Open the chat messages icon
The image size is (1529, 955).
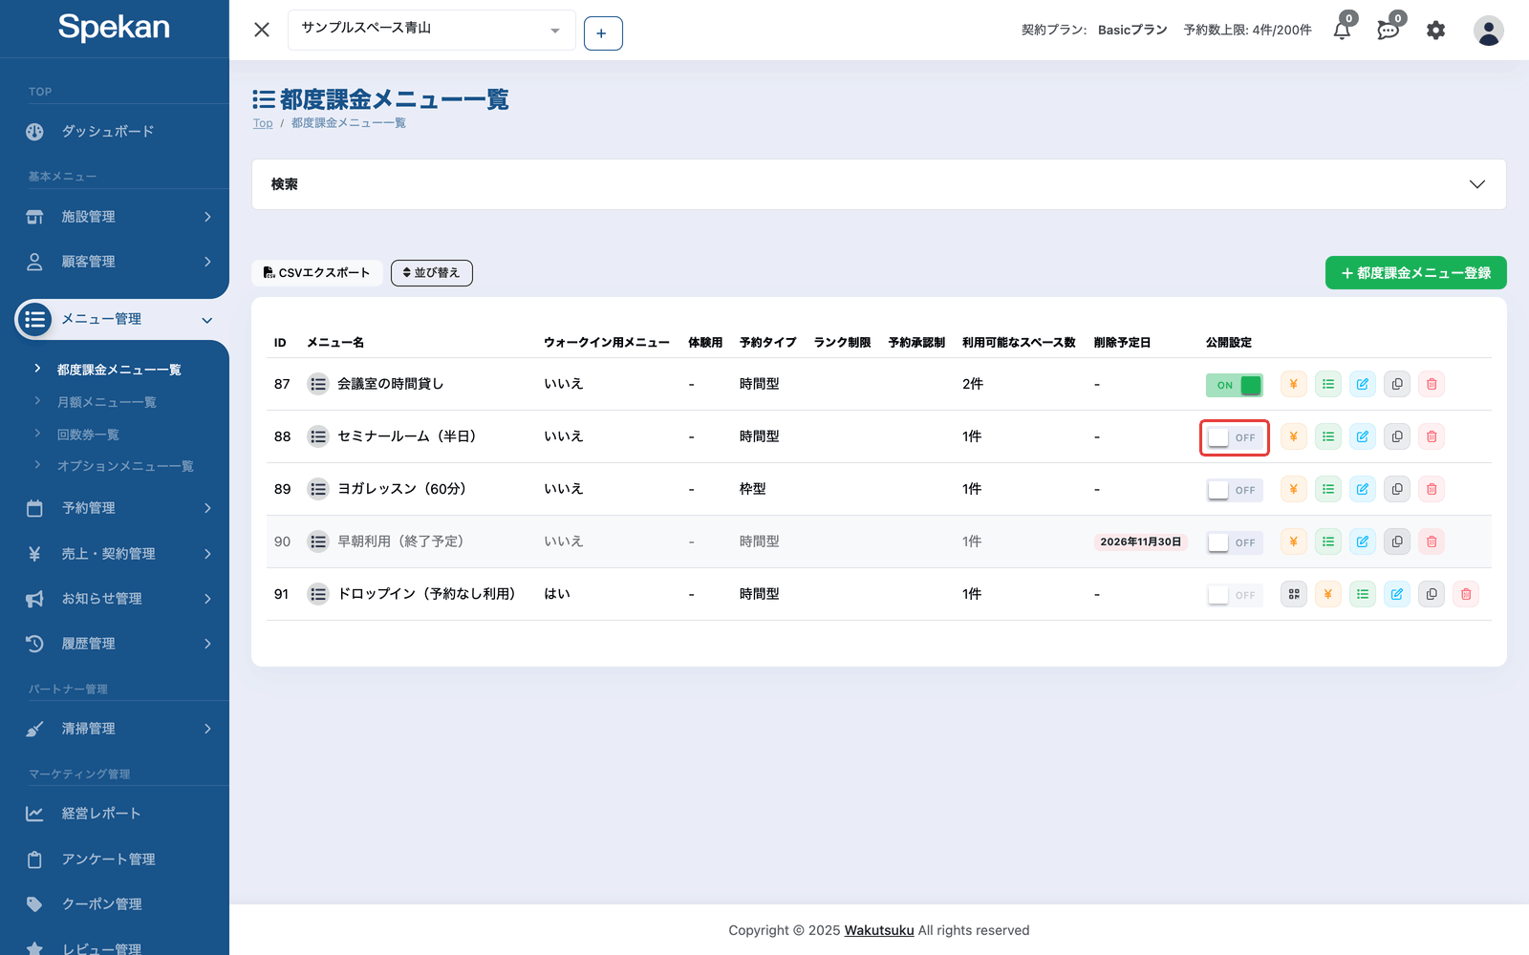click(x=1389, y=30)
